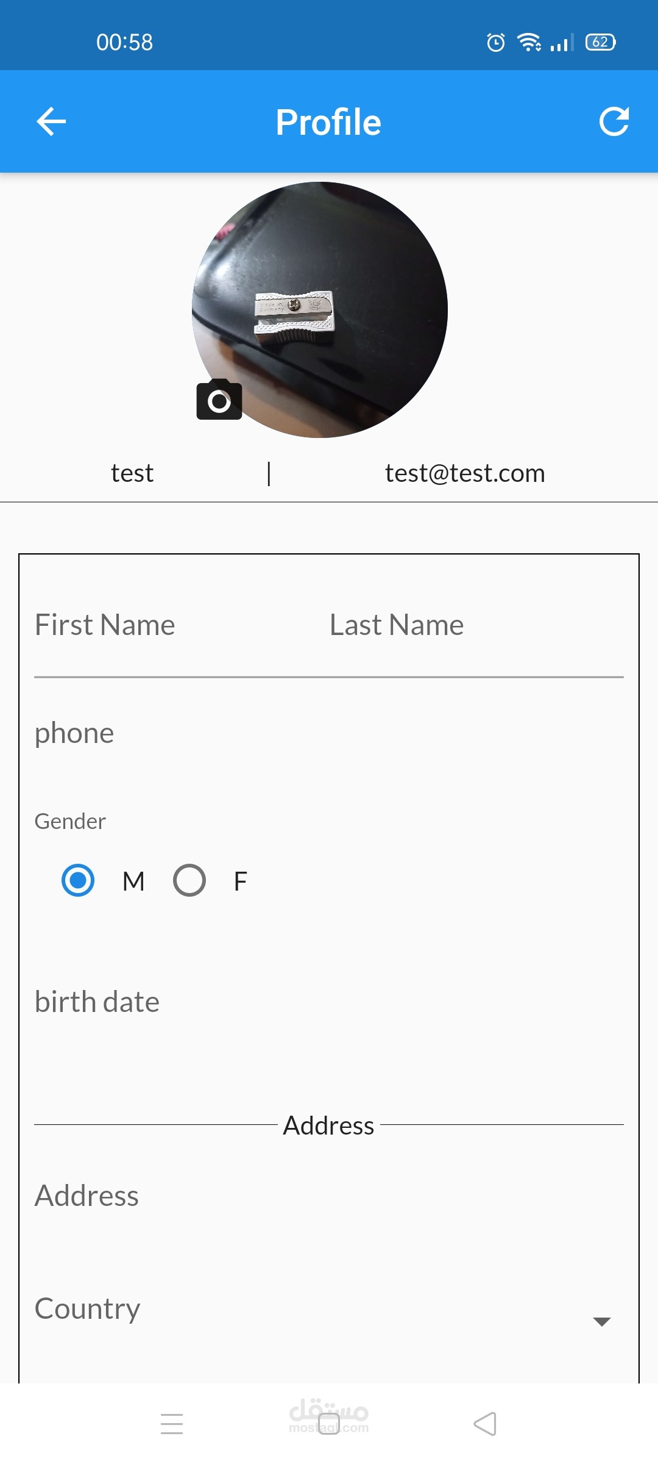Image resolution: width=658 pixels, height=1464 pixels.
Task: Tap the username test label
Action: click(x=132, y=473)
